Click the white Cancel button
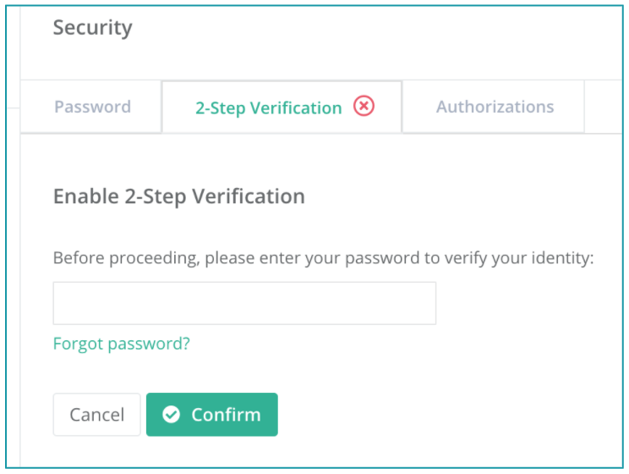 pos(96,415)
